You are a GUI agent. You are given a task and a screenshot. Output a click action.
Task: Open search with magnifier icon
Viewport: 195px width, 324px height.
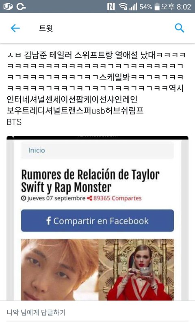(179, 28)
